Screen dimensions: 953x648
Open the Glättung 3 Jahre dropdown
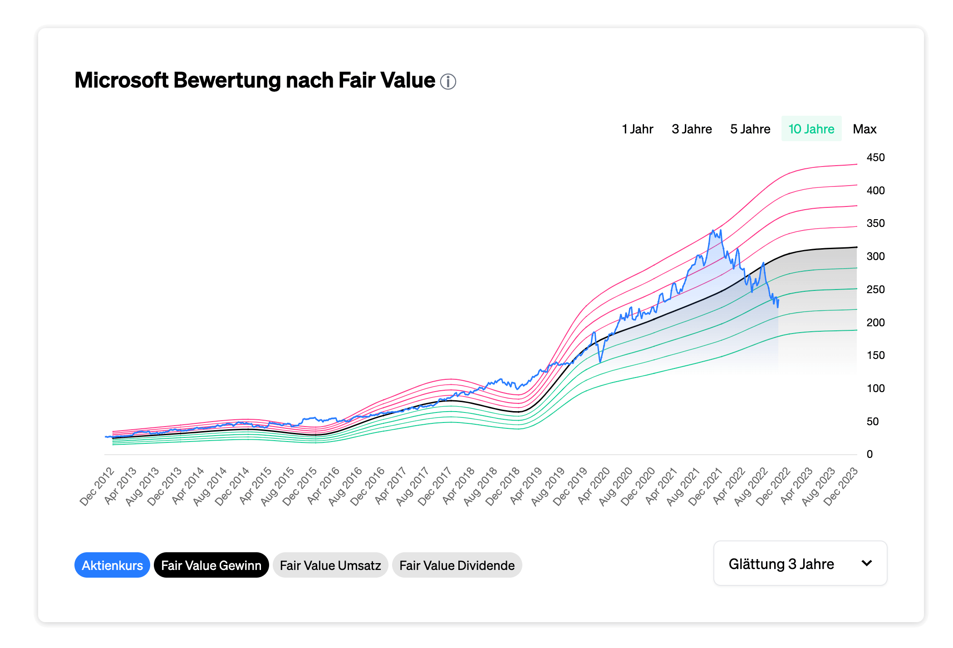[800, 563]
